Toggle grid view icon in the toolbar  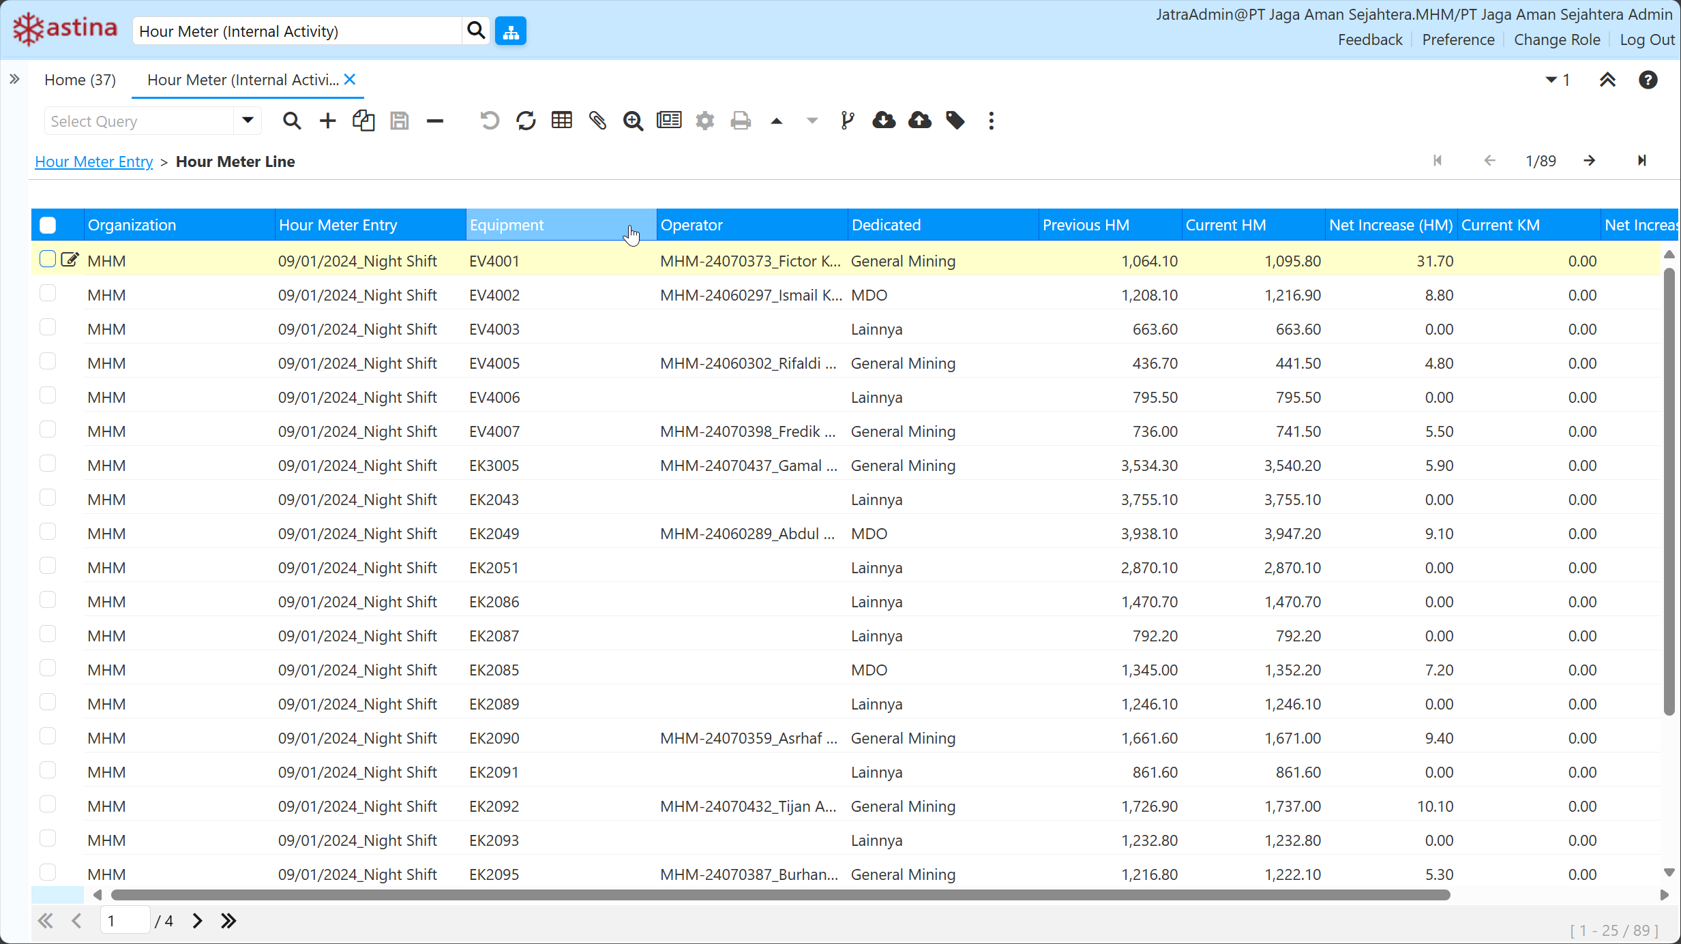click(x=562, y=121)
